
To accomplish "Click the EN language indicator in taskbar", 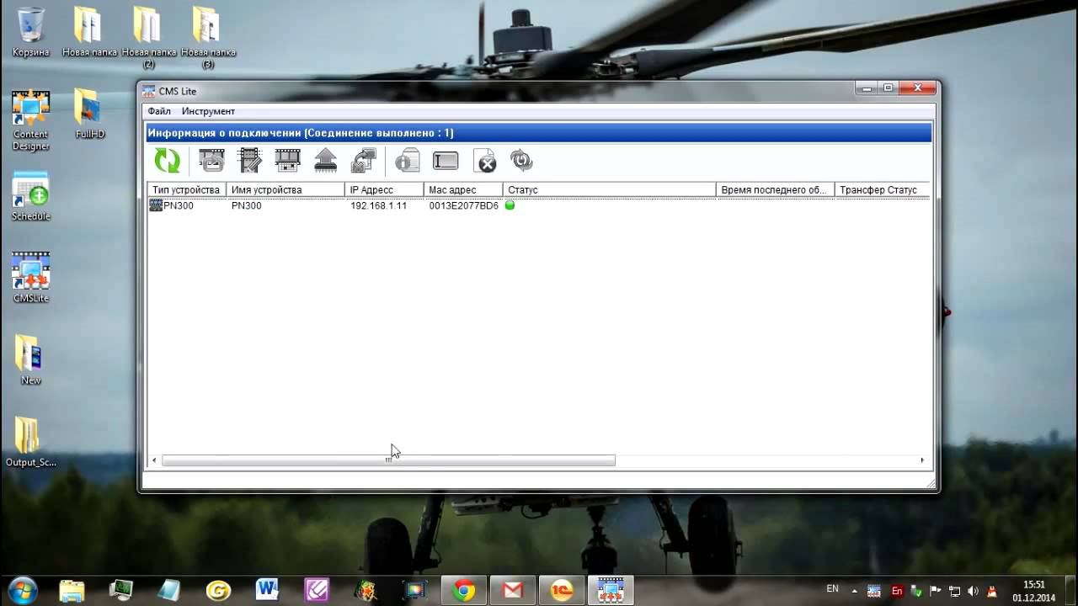I will (832, 588).
